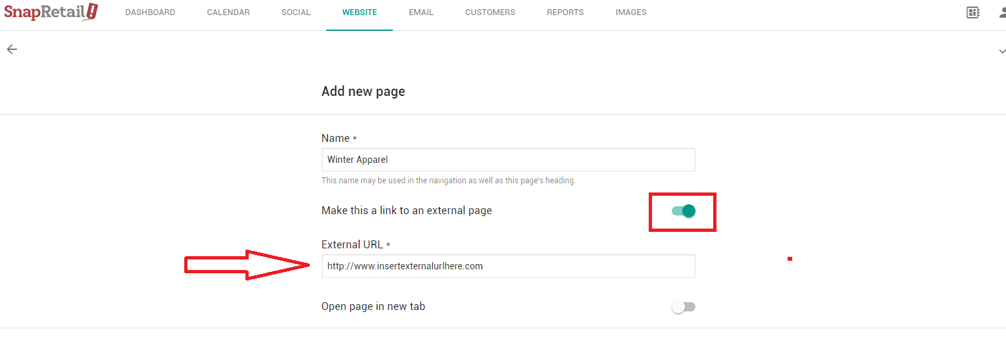The width and height of the screenshot is (1006, 358).
Task: Go to the Dashboard tab
Action: pos(150,12)
